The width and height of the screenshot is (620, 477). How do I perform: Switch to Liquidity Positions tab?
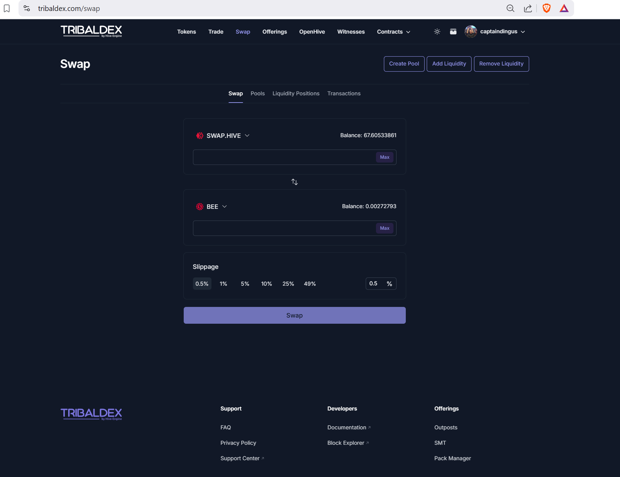(296, 94)
